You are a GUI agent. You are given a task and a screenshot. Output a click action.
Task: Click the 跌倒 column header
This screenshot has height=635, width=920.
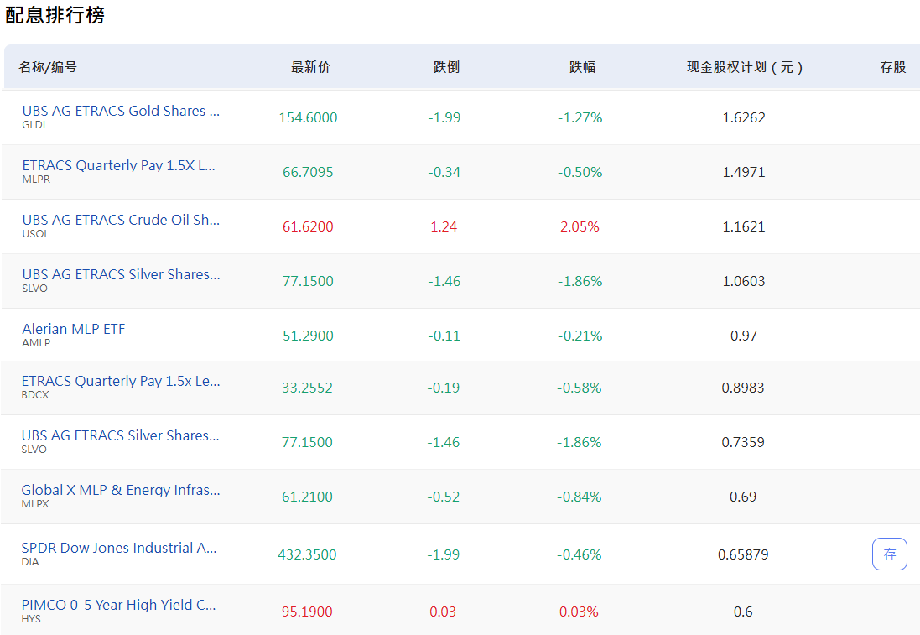446,67
